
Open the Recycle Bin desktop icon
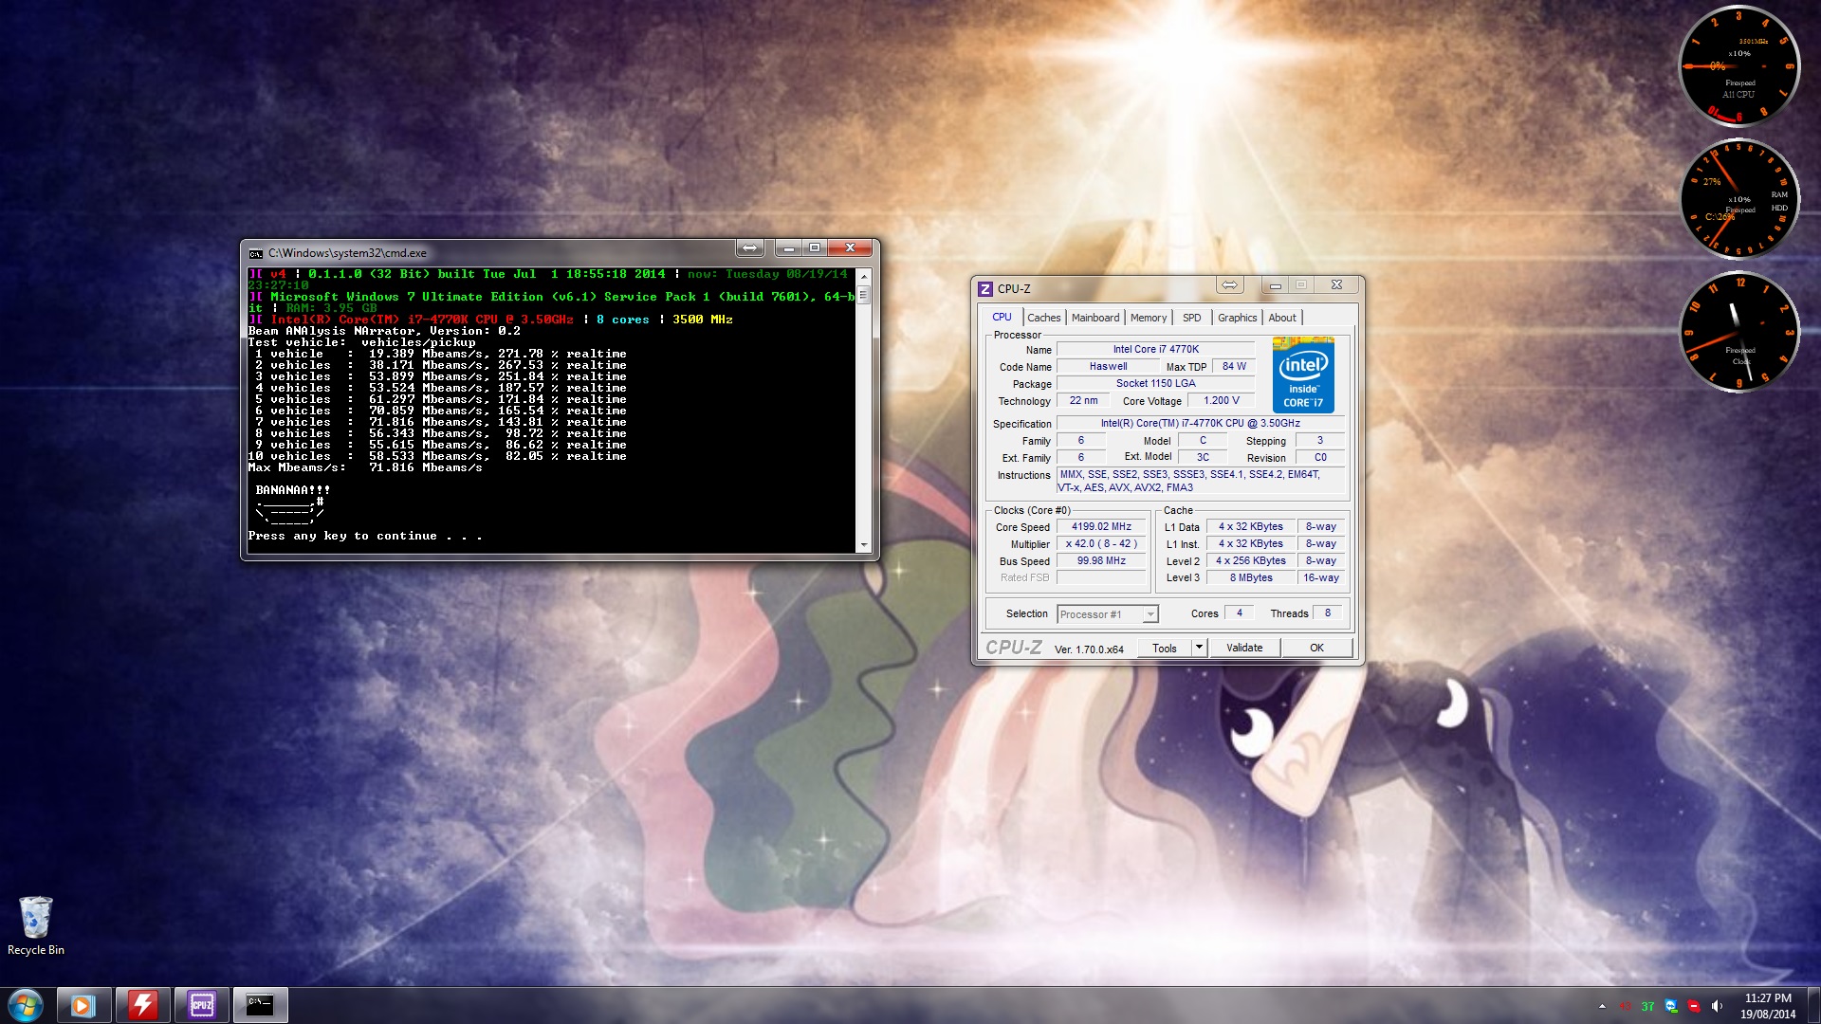(36, 925)
